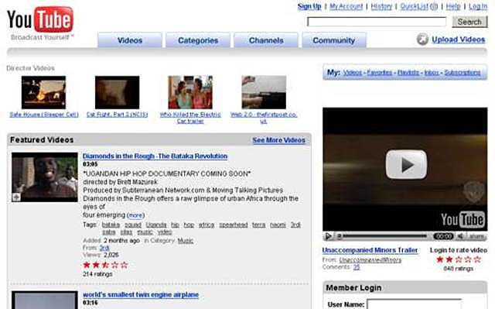Play the video with the large center play button

(406, 165)
